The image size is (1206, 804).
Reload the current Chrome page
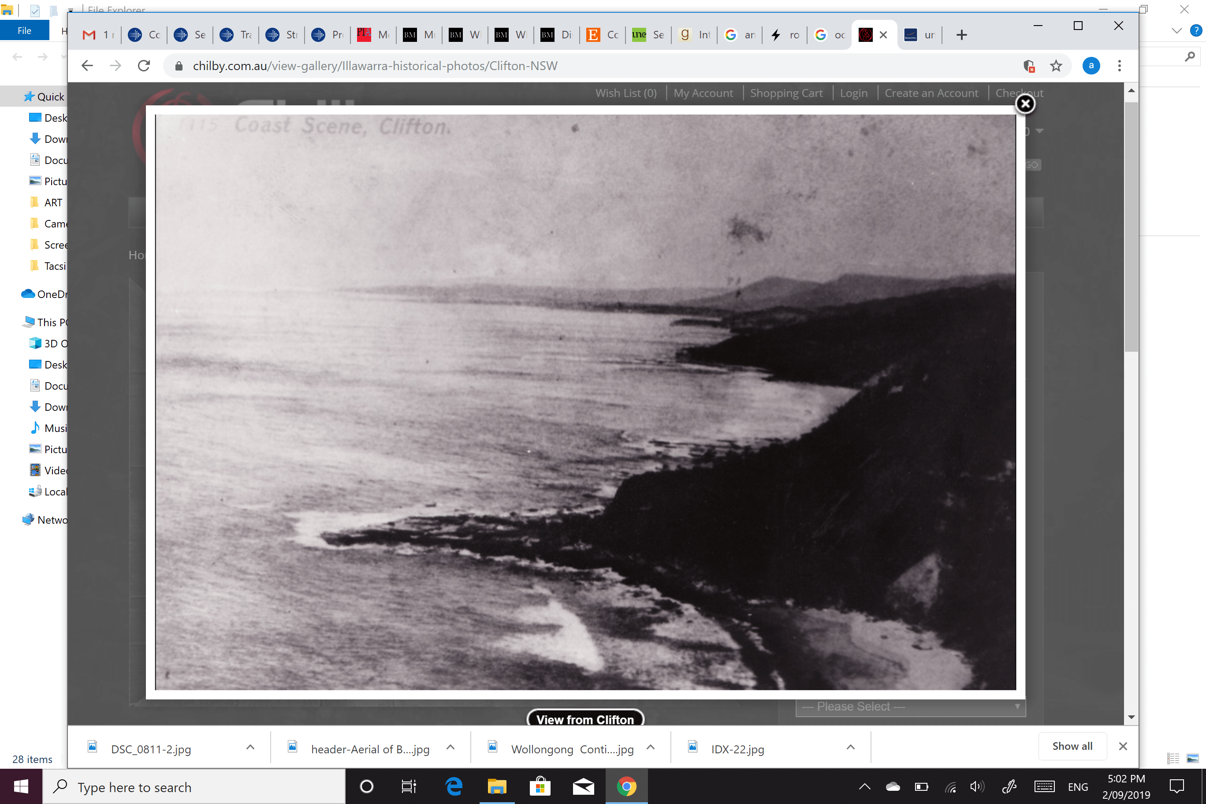pos(144,66)
